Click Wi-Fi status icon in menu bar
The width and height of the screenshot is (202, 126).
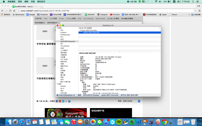[x=156, y=2]
